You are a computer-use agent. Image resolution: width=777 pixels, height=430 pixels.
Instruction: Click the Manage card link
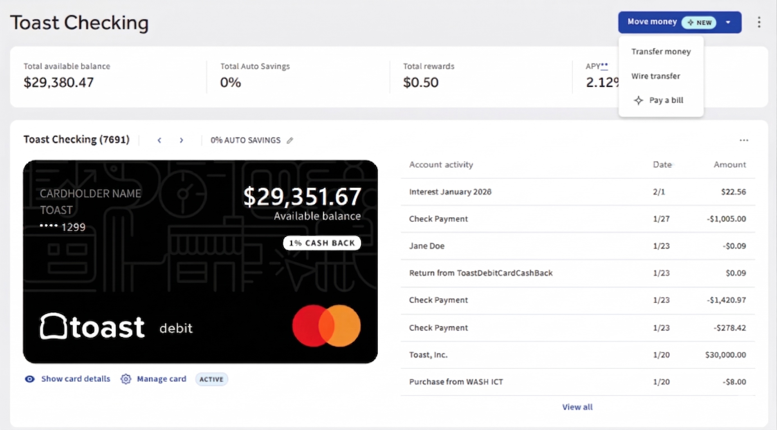pos(161,379)
